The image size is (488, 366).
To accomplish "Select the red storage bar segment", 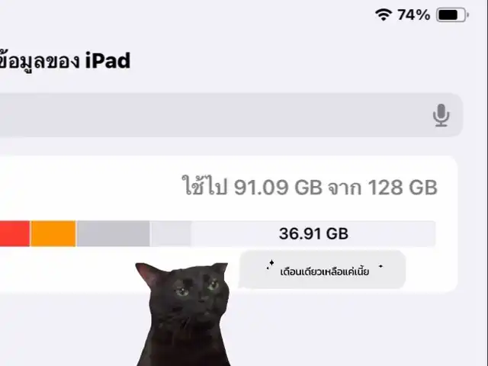I will pyautogui.click(x=14, y=233).
